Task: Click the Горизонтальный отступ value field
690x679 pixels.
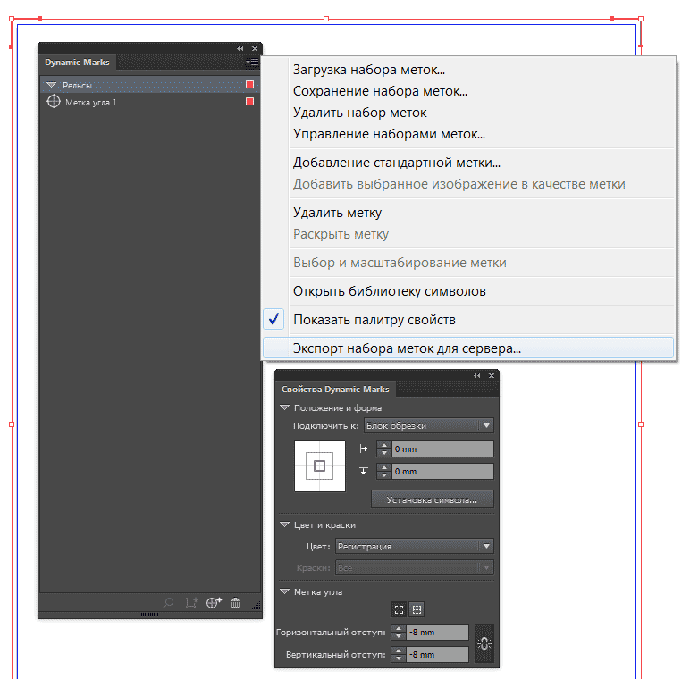Action: pos(437,633)
